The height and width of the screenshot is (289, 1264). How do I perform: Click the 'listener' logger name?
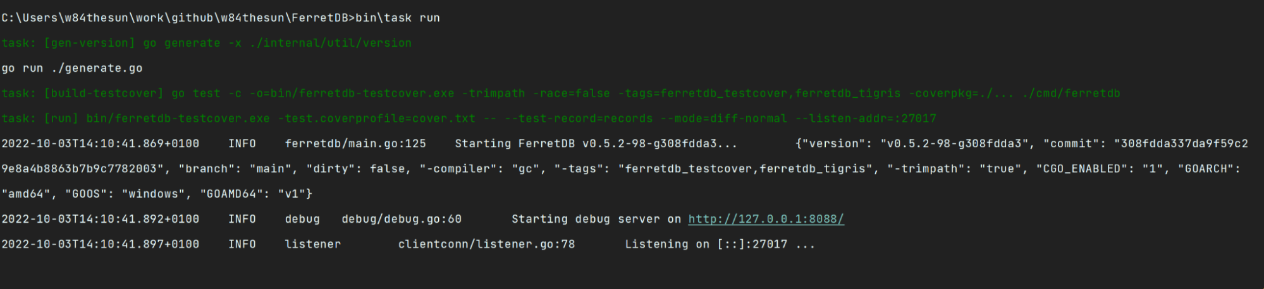point(312,244)
